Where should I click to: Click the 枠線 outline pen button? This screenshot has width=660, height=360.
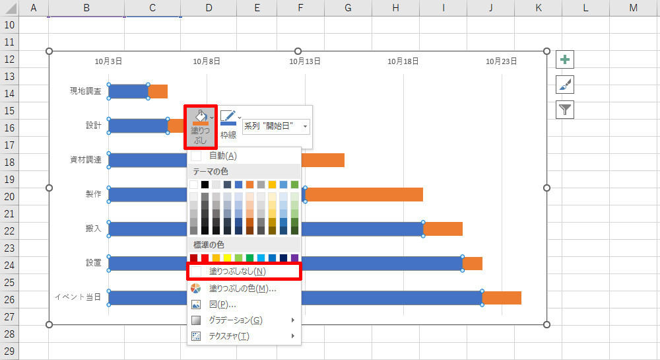(x=228, y=125)
